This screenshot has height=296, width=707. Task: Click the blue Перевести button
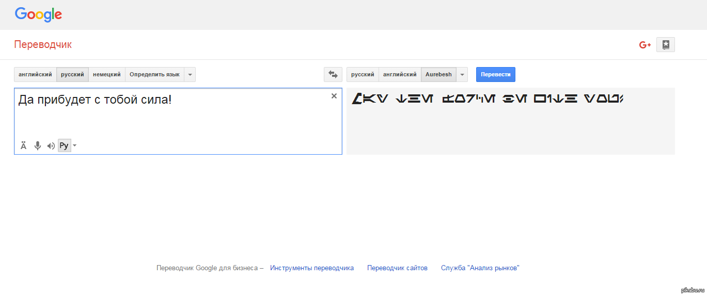[x=496, y=75]
